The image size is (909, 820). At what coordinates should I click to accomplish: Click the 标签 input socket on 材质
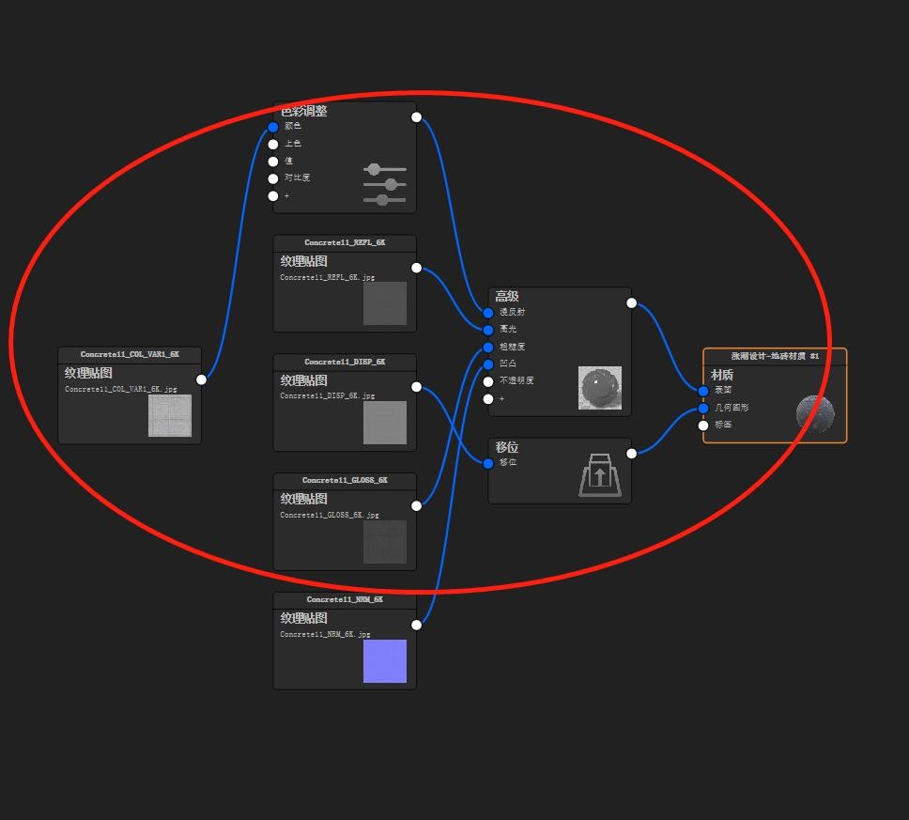pyautogui.click(x=703, y=425)
